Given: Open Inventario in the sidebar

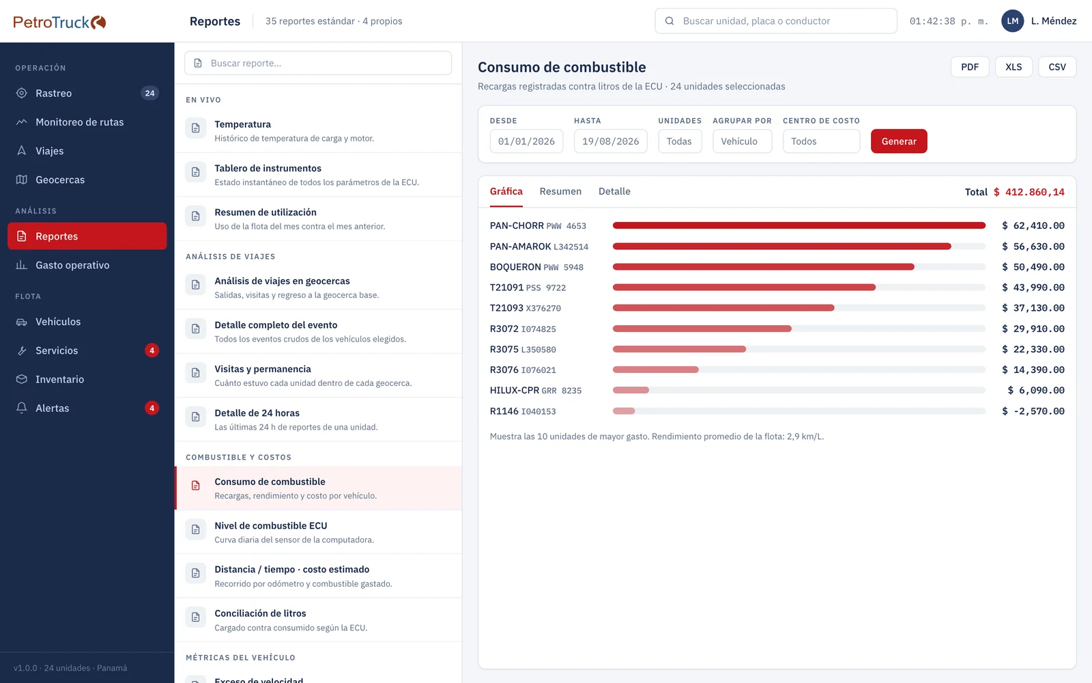Looking at the screenshot, I should pyautogui.click(x=87, y=379).
